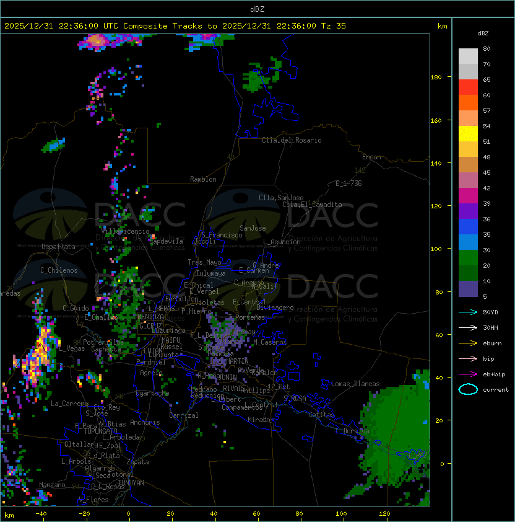Click the 'Encon' label on the map
515x522 pixels.
click(x=371, y=157)
